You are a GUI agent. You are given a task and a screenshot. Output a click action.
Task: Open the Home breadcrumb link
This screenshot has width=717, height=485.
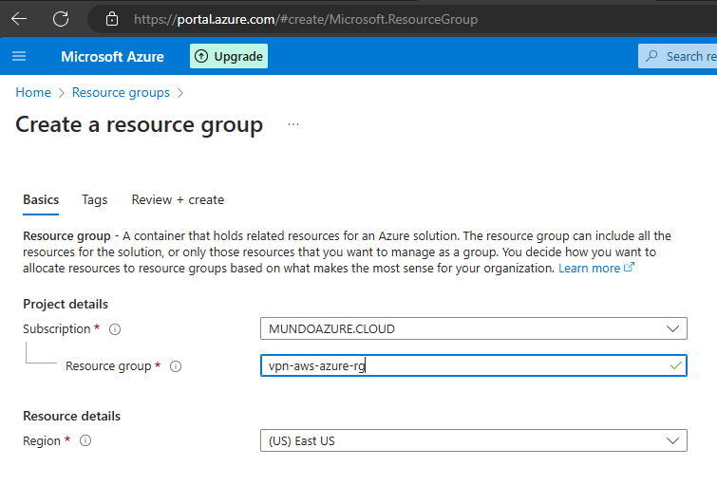coord(33,92)
